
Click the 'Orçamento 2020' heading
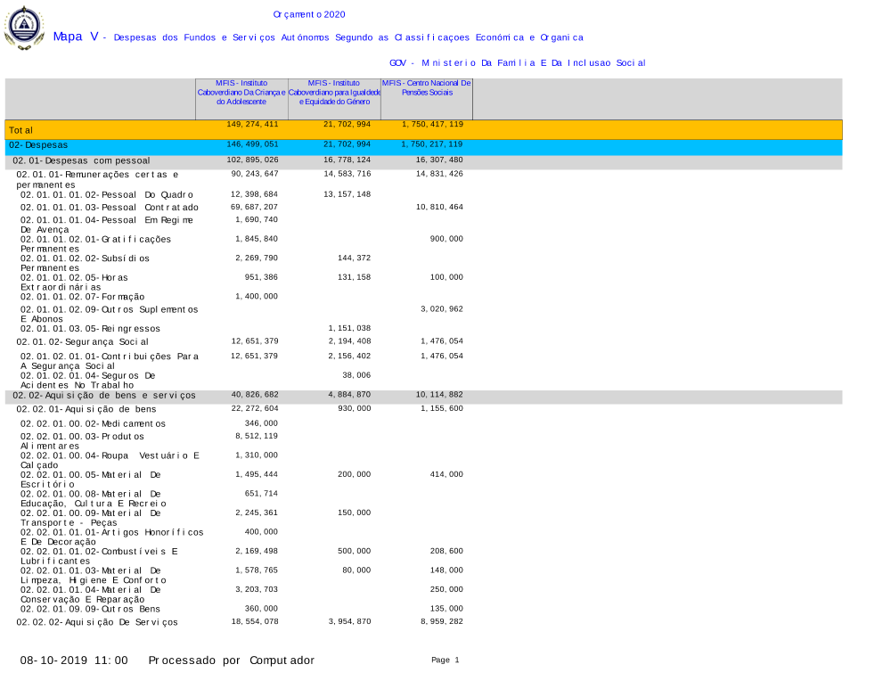tap(309, 14)
